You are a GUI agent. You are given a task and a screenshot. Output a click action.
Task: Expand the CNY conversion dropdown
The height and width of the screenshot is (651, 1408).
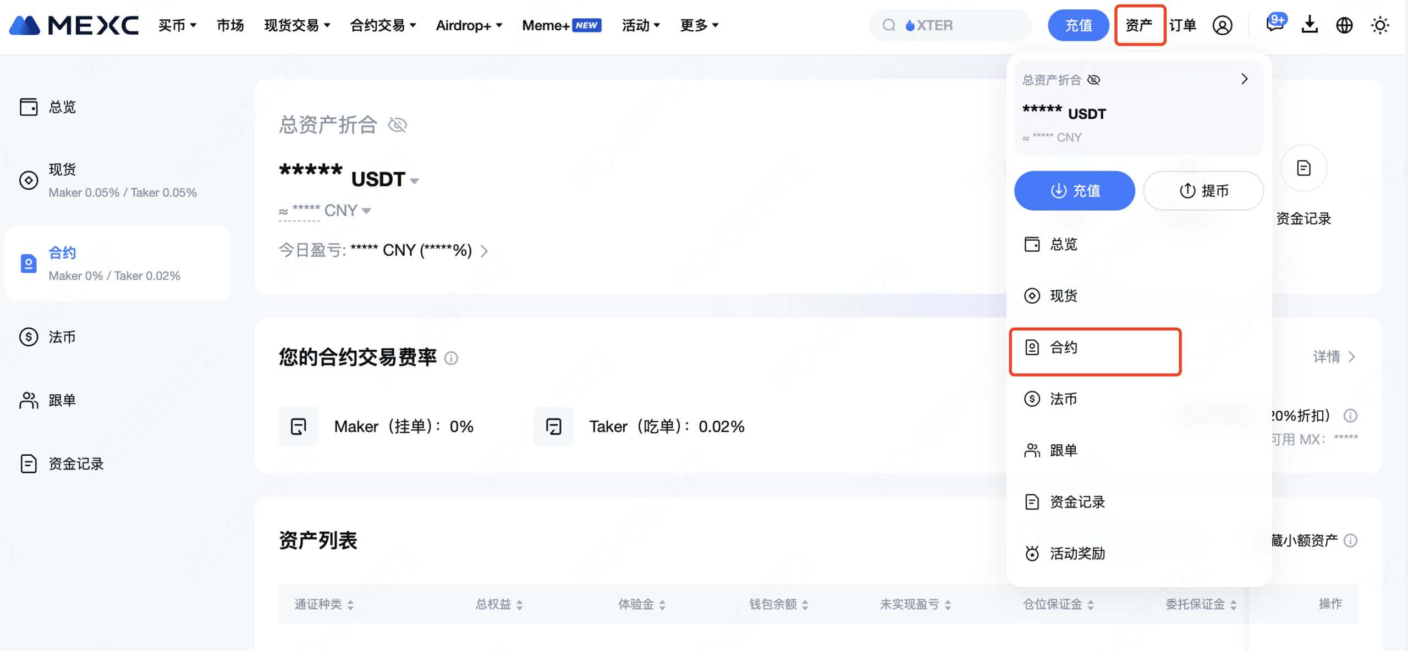[x=367, y=211]
